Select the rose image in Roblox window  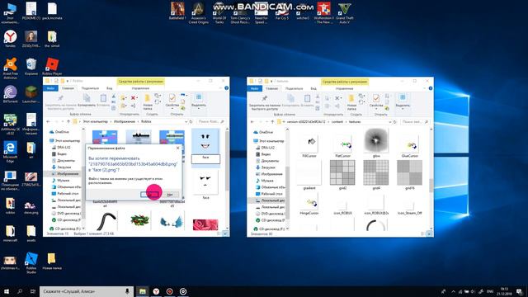point(205,224)
